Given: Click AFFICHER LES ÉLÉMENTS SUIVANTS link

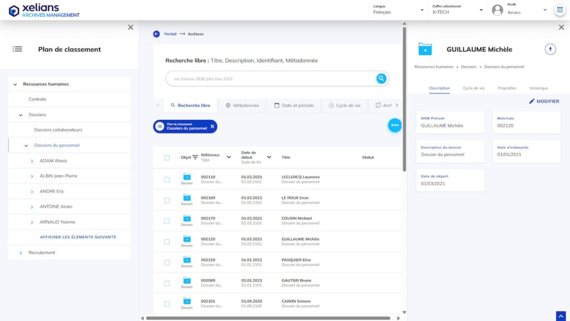Looking at the screenshot, I should [78, 237].
